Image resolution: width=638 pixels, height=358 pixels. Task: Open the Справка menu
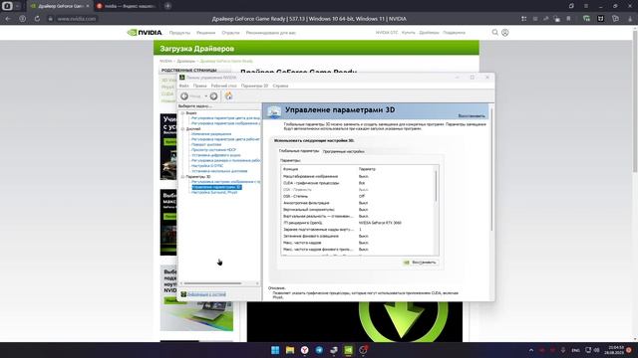click(280, 87)
